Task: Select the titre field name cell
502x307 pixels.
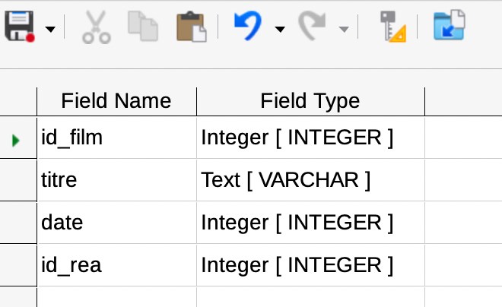Action: click(x=117, y=180)
